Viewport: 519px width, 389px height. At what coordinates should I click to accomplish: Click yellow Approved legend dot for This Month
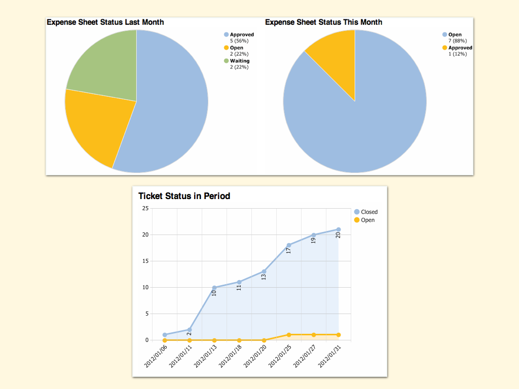[x=445, y=48]
